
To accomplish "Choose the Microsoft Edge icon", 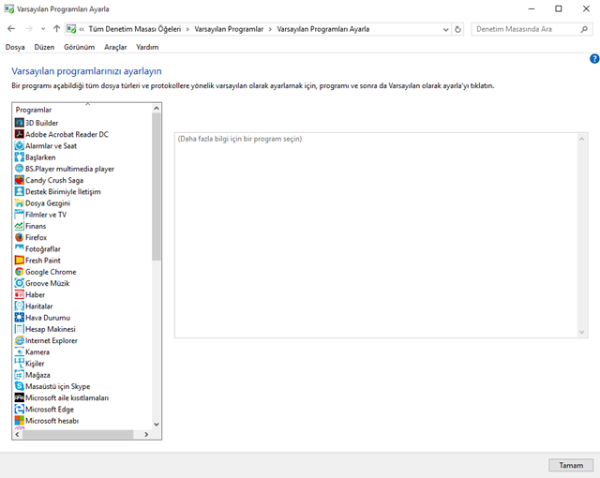I will pos(19,410).
